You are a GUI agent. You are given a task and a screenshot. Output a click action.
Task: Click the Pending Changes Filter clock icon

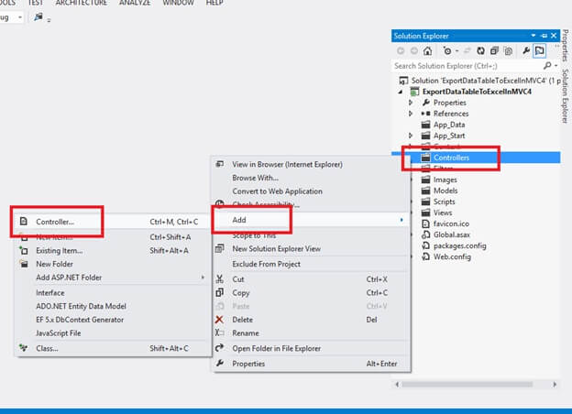(447, 51)
